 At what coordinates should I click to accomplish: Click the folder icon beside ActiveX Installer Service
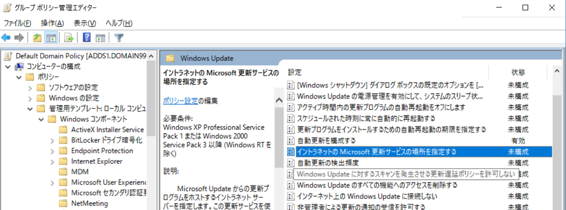point(63,129)
